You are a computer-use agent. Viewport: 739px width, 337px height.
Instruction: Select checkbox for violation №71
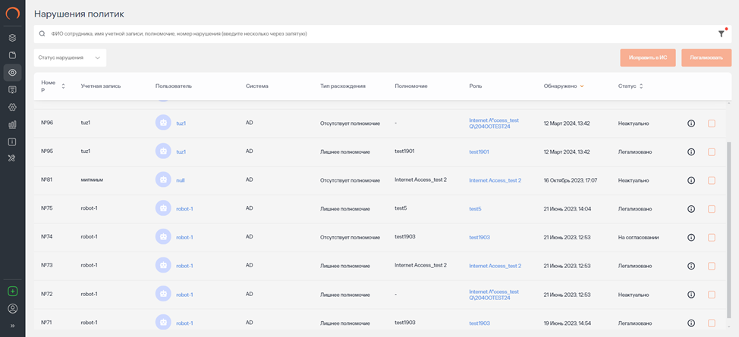coord(712,323)
